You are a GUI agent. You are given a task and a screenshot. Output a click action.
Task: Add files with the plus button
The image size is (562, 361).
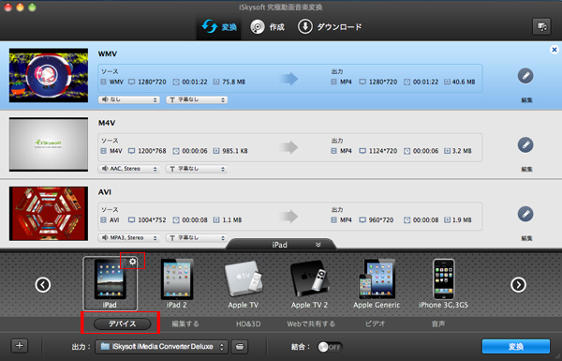tap(20, 346)
